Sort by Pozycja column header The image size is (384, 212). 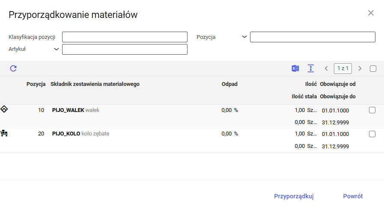[x=36, y=84]
